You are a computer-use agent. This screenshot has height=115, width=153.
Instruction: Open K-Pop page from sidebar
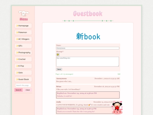tap(23, 66)
